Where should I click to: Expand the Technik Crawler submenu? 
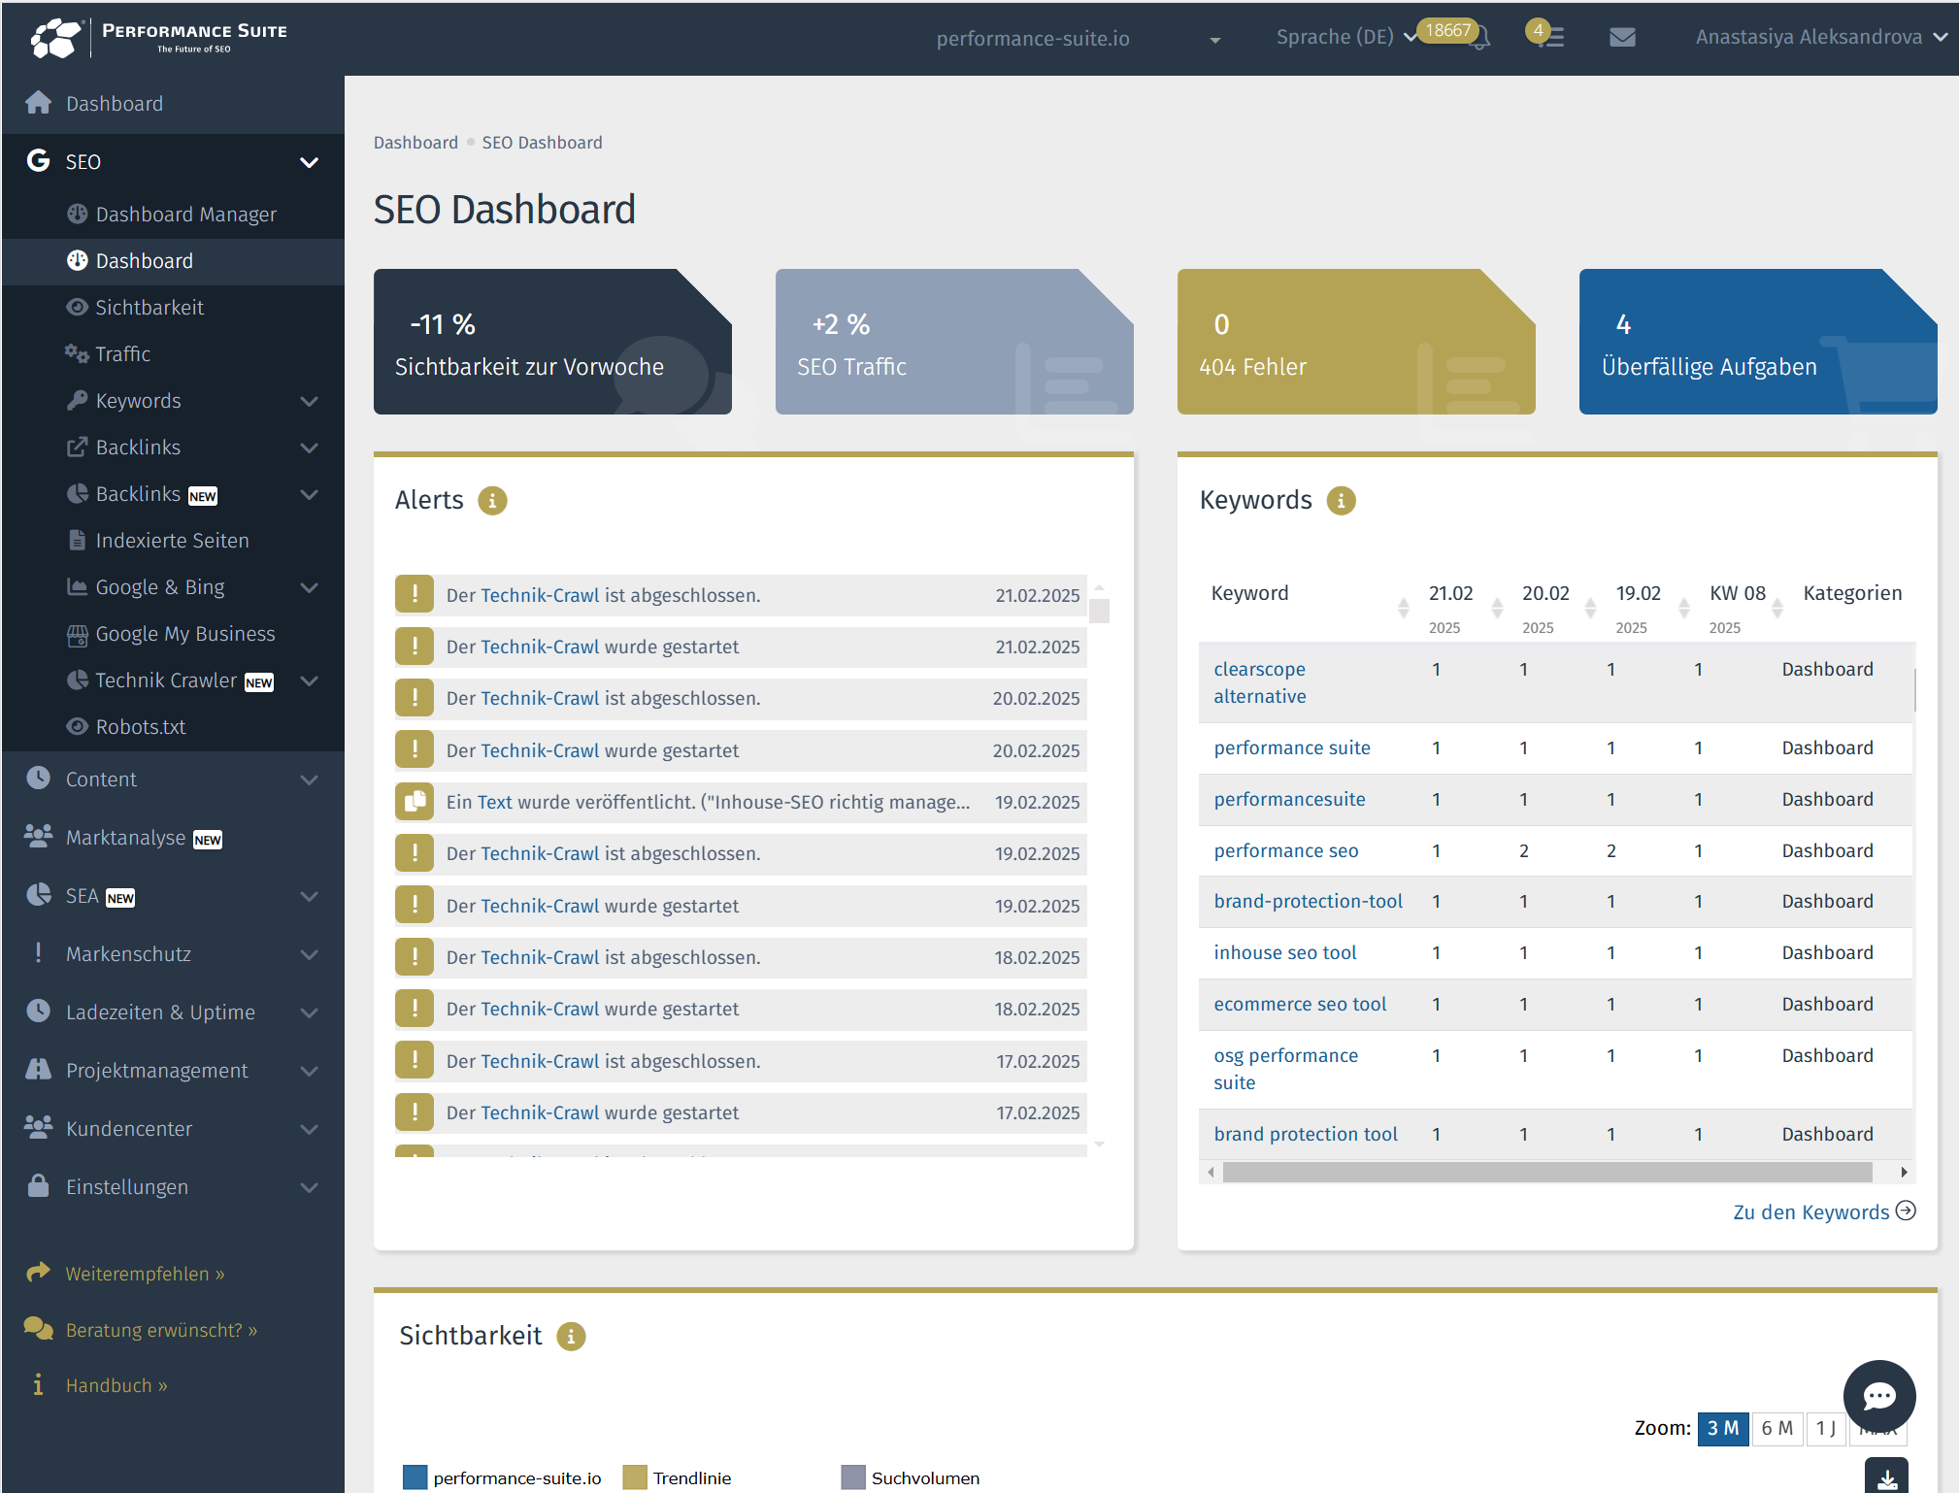coord(309,680)
